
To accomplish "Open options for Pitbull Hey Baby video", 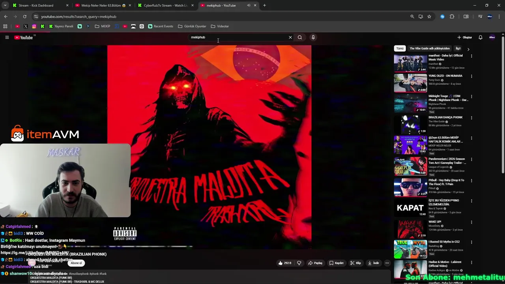I will [471, 181].
